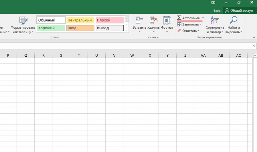The width and height of the screenshot is (257, 152).
Task: Apply the Нейтральный cell style
Action: [80, 20]
